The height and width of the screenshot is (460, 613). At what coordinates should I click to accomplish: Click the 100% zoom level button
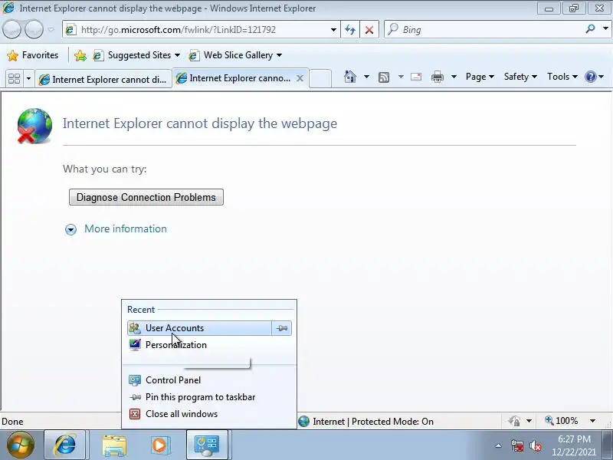click(x=562, y=421)
